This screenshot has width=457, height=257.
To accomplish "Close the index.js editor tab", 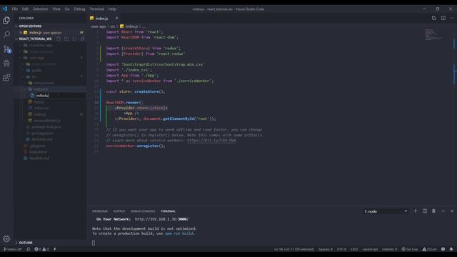I will tap(116, 18).
